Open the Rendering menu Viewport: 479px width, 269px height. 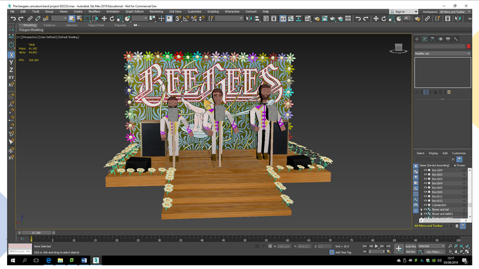coord(156,12)
